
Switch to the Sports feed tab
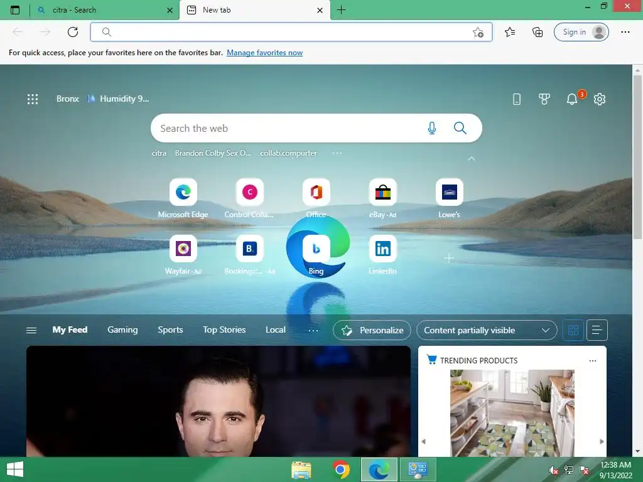coord(170,330)
